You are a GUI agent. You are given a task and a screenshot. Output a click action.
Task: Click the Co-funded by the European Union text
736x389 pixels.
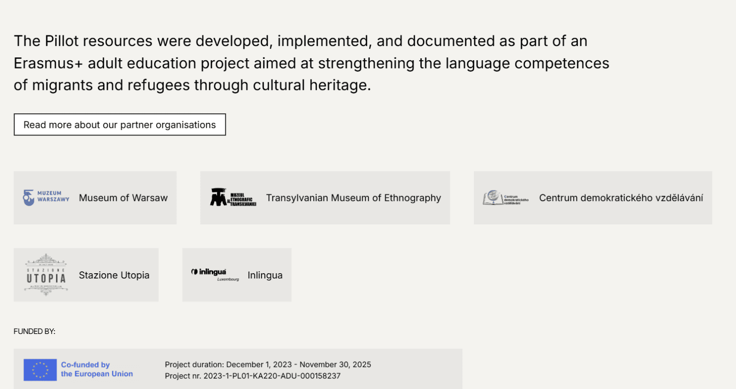[x=96, y=369]
